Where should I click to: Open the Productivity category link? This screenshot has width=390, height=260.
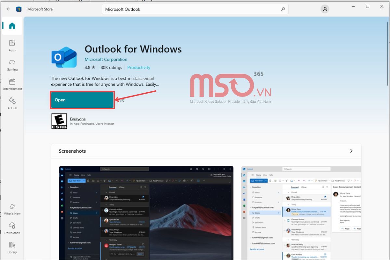point(139,68)
